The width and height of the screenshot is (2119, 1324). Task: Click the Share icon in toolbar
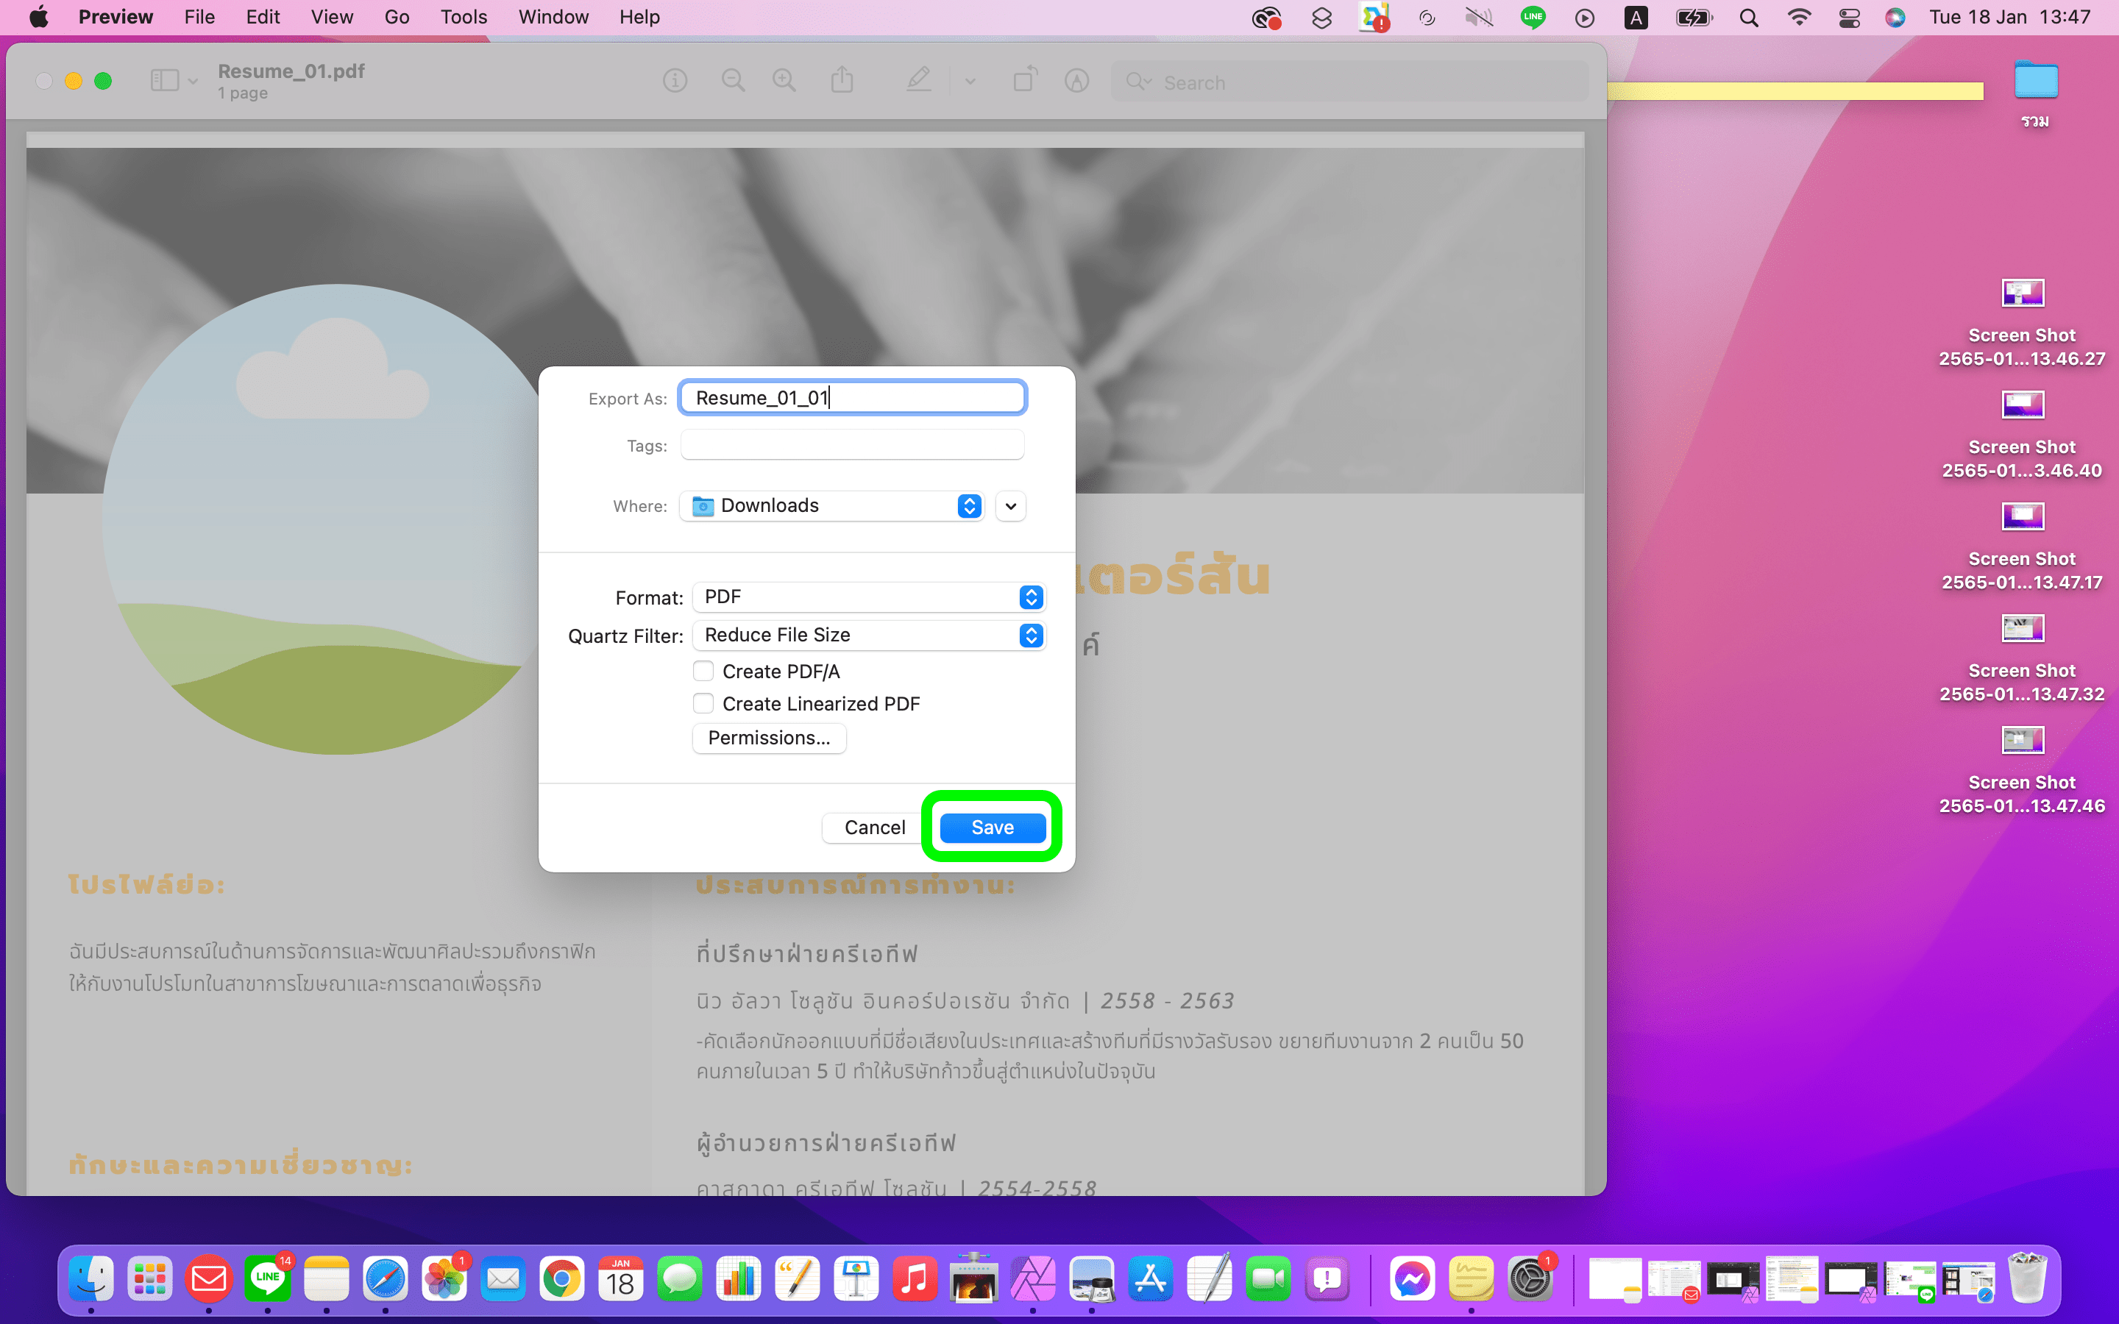click(x=842, y=82)
